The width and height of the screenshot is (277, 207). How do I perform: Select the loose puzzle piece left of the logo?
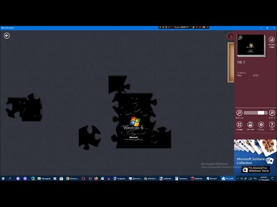[90, 137]
